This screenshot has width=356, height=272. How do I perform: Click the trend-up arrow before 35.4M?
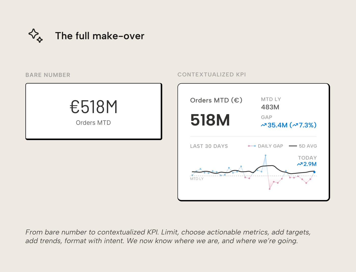pos(264,125)
